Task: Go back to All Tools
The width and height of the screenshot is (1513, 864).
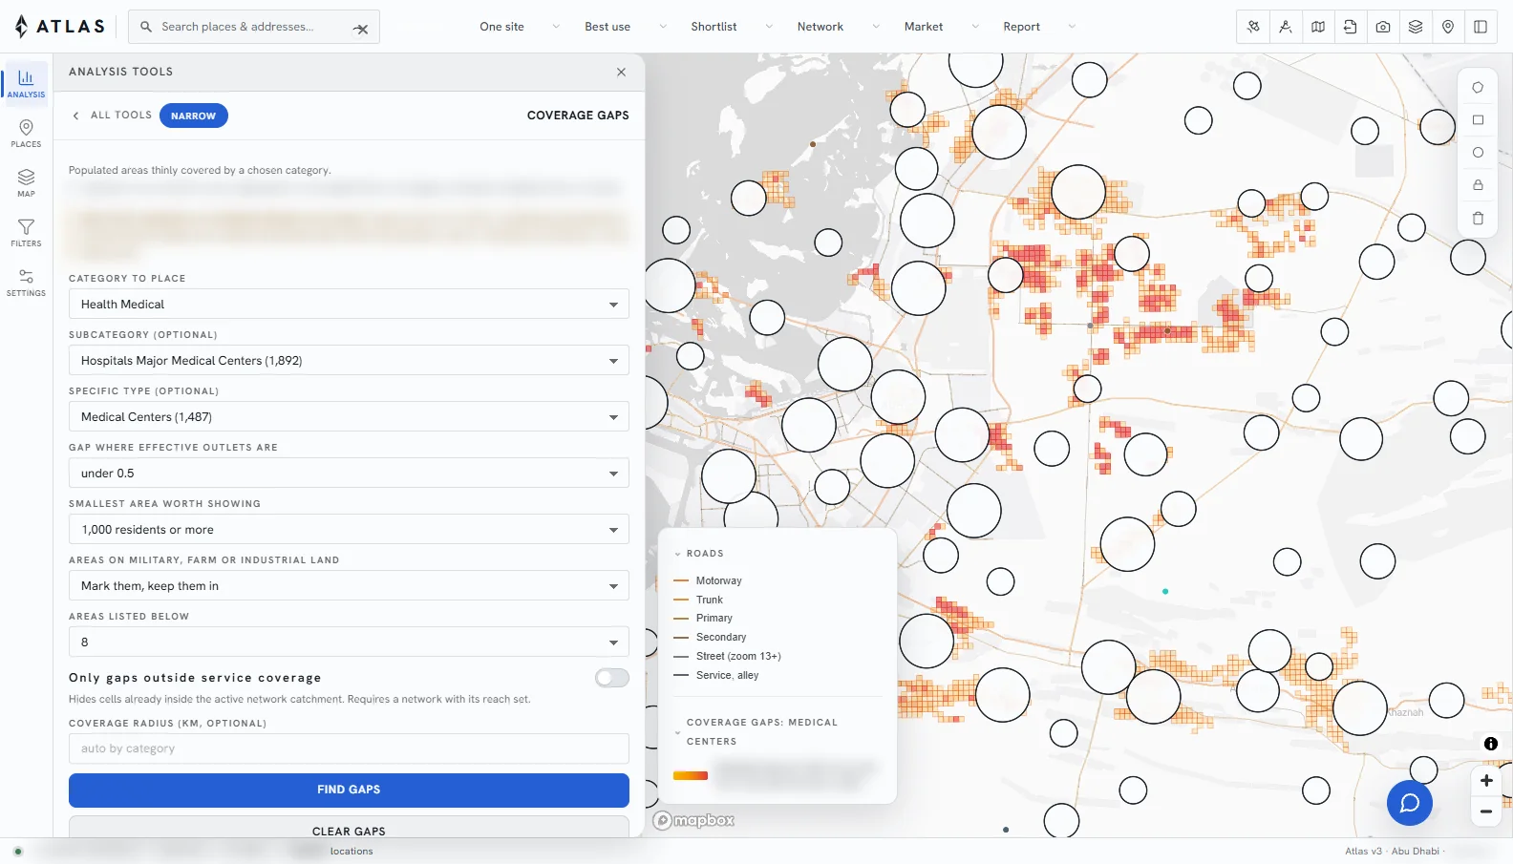Action: [x=112, y=116]
